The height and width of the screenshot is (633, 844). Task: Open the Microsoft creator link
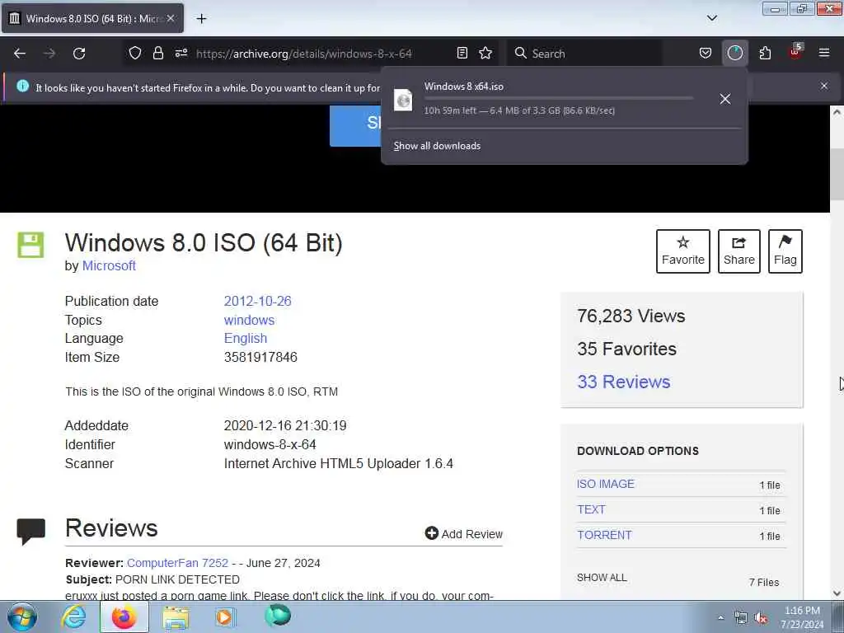(109, 266)
